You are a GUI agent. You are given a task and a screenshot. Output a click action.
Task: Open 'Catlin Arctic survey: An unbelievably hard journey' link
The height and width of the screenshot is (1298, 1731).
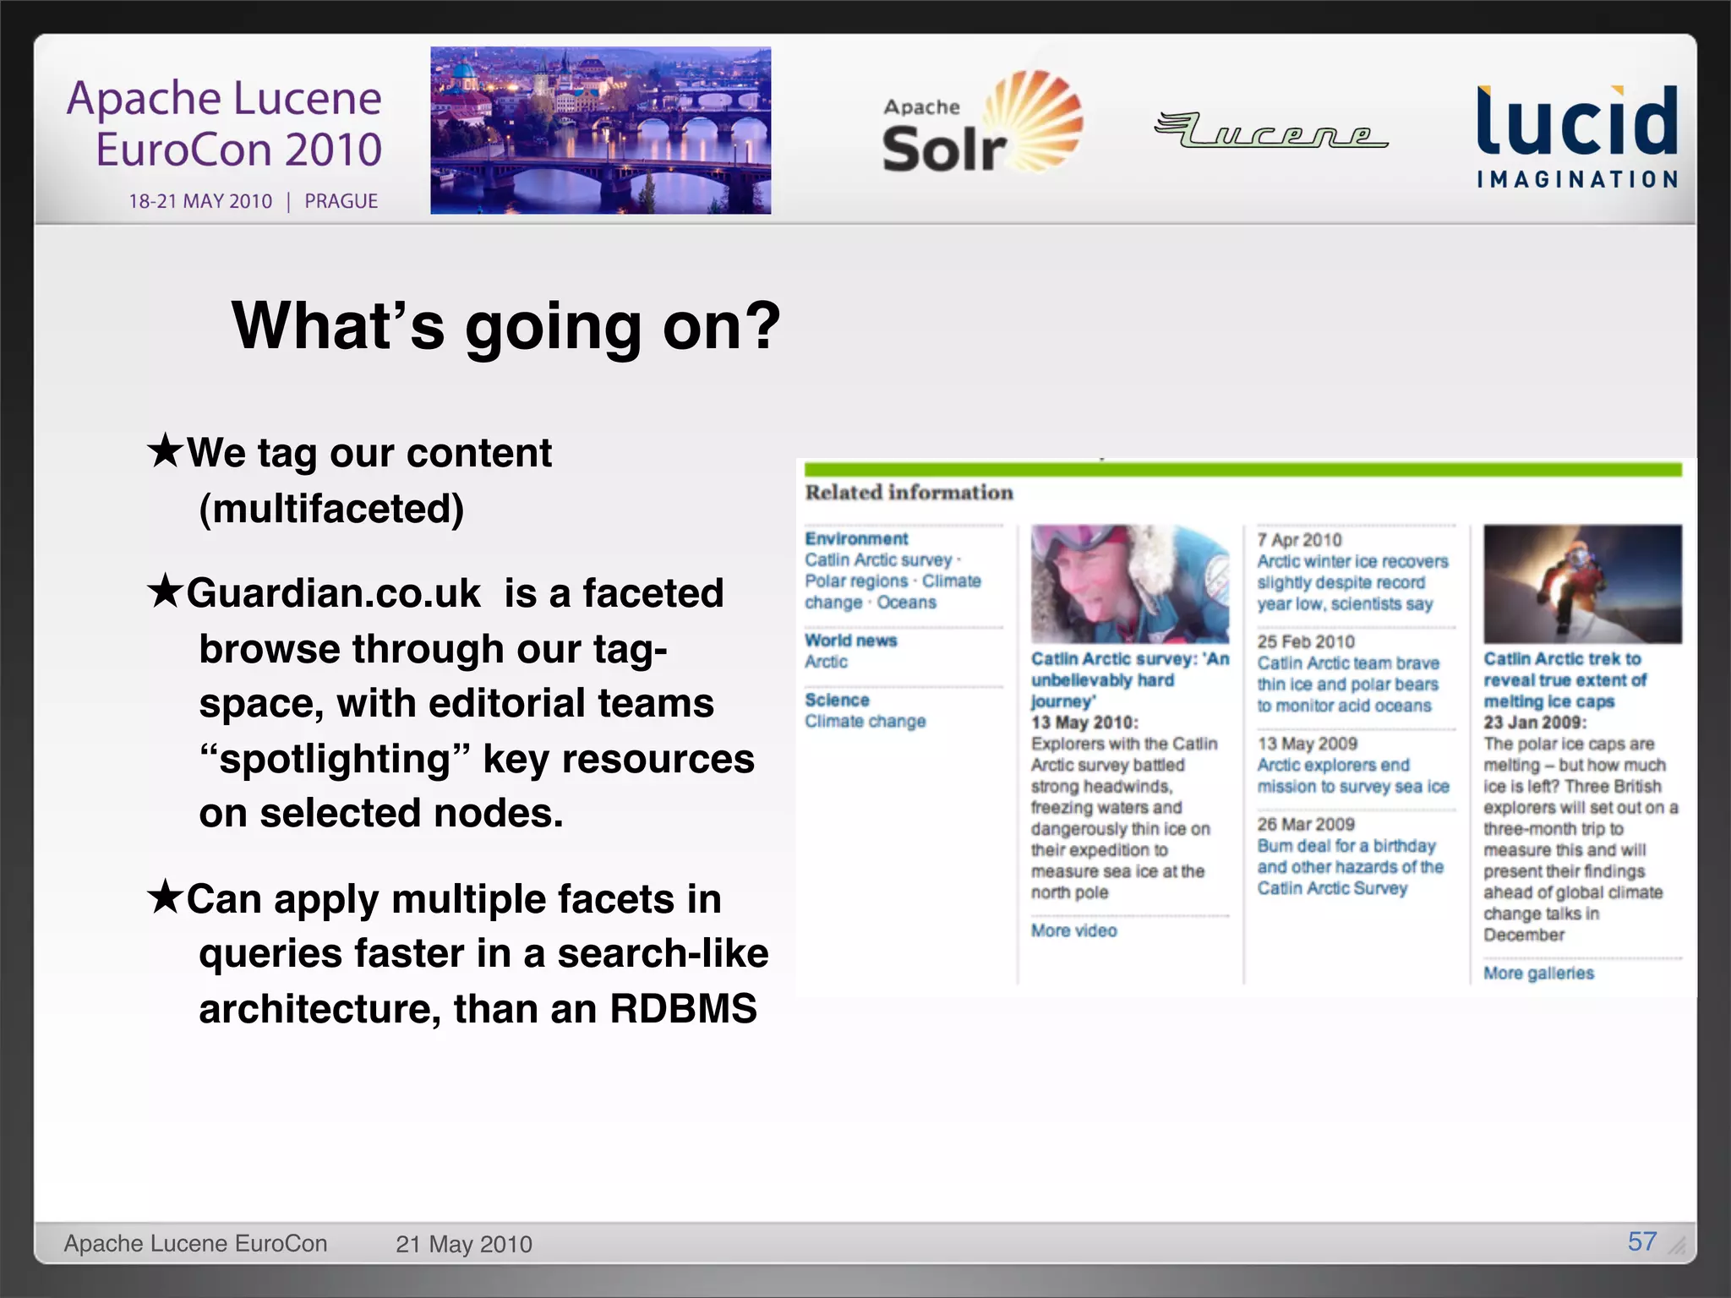pos(1130,679)
